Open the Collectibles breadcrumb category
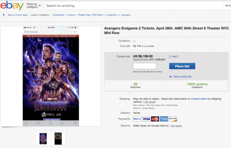Image resolution: width=231 pixels, height=148 pixels. tap(58, 15)
